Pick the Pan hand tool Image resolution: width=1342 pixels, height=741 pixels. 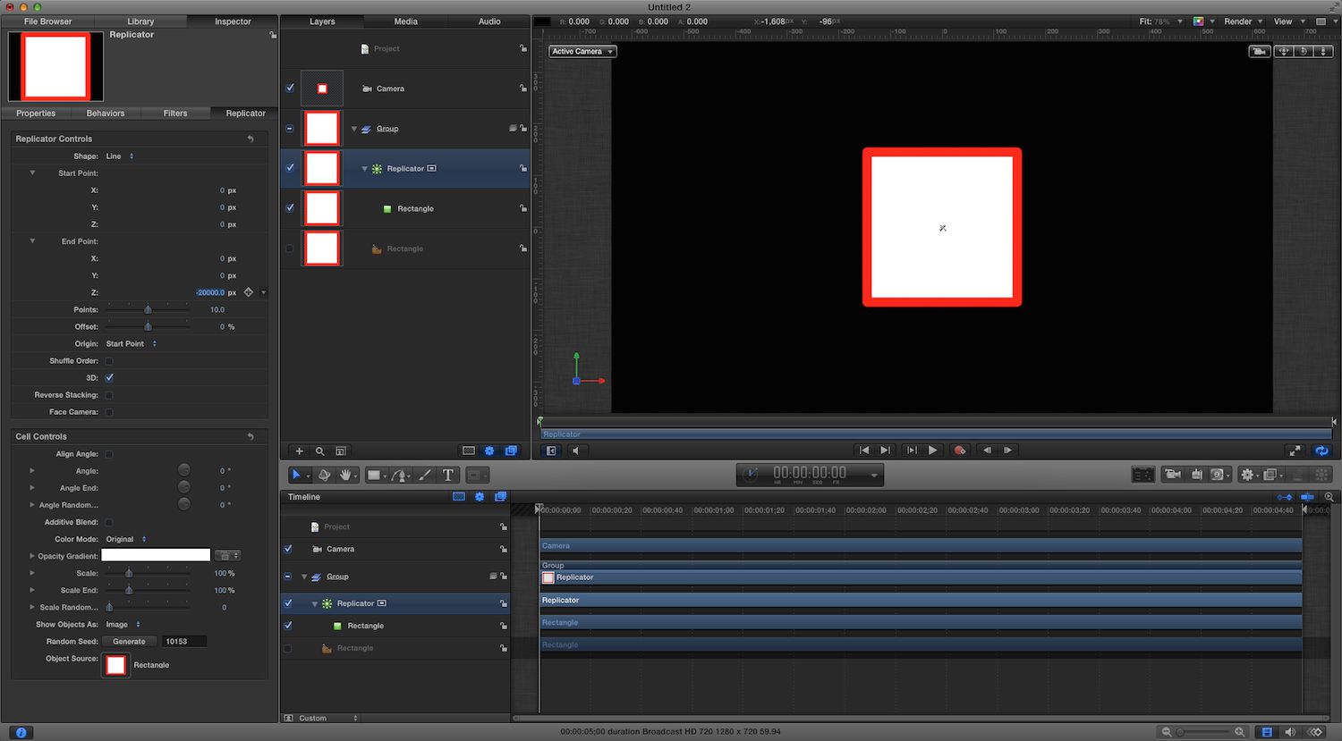point(344,475)
